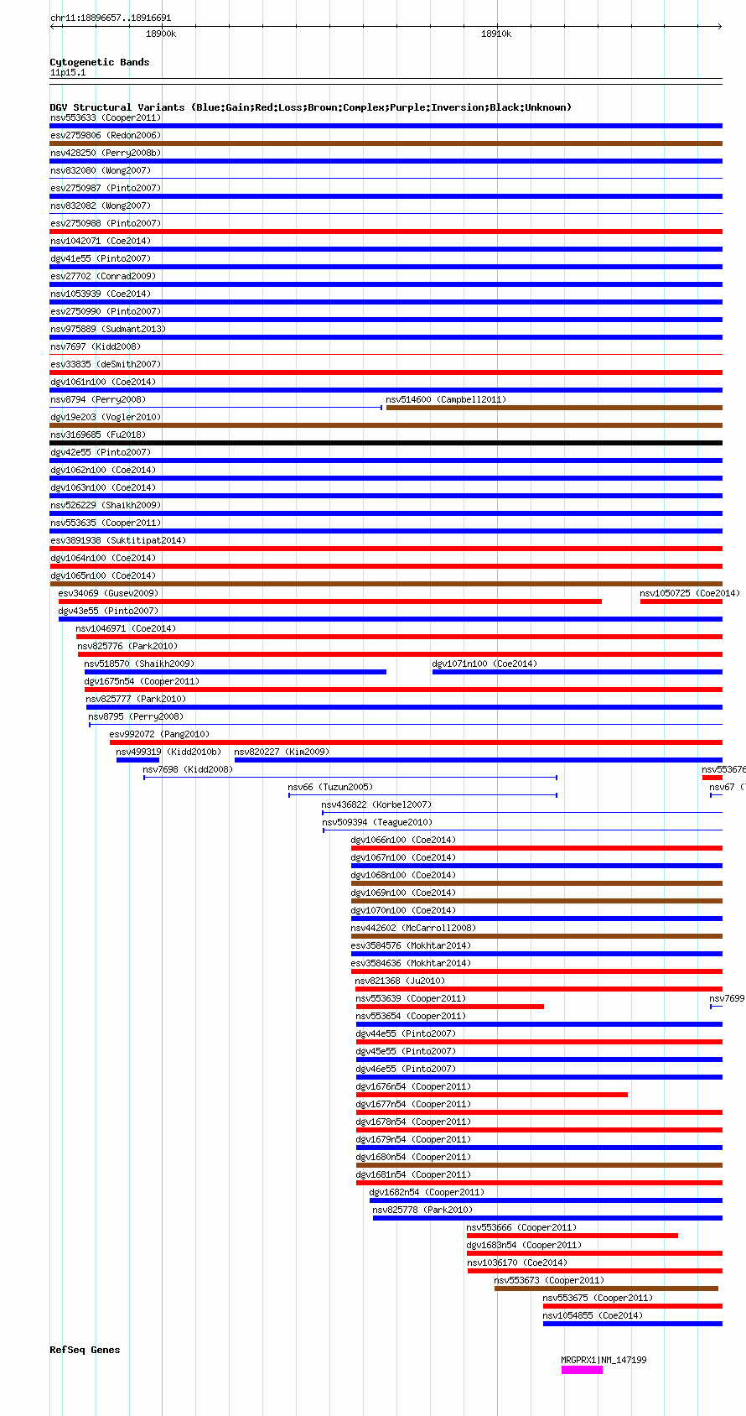Open esv33835 (deSmith2007) label
Image resolution: width=746 pixels, height=1416 pixels.
106,364
